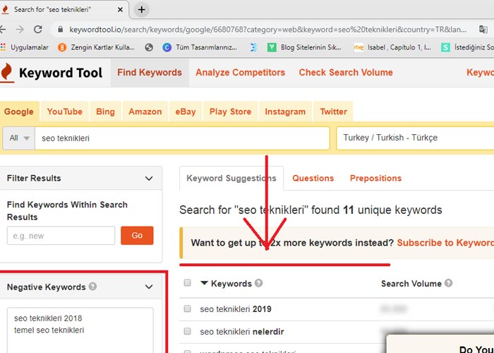The width and height of the screenshot is (494, 353).
Task: Open the Uygulamalar apps bookmark
Action: 25,47
